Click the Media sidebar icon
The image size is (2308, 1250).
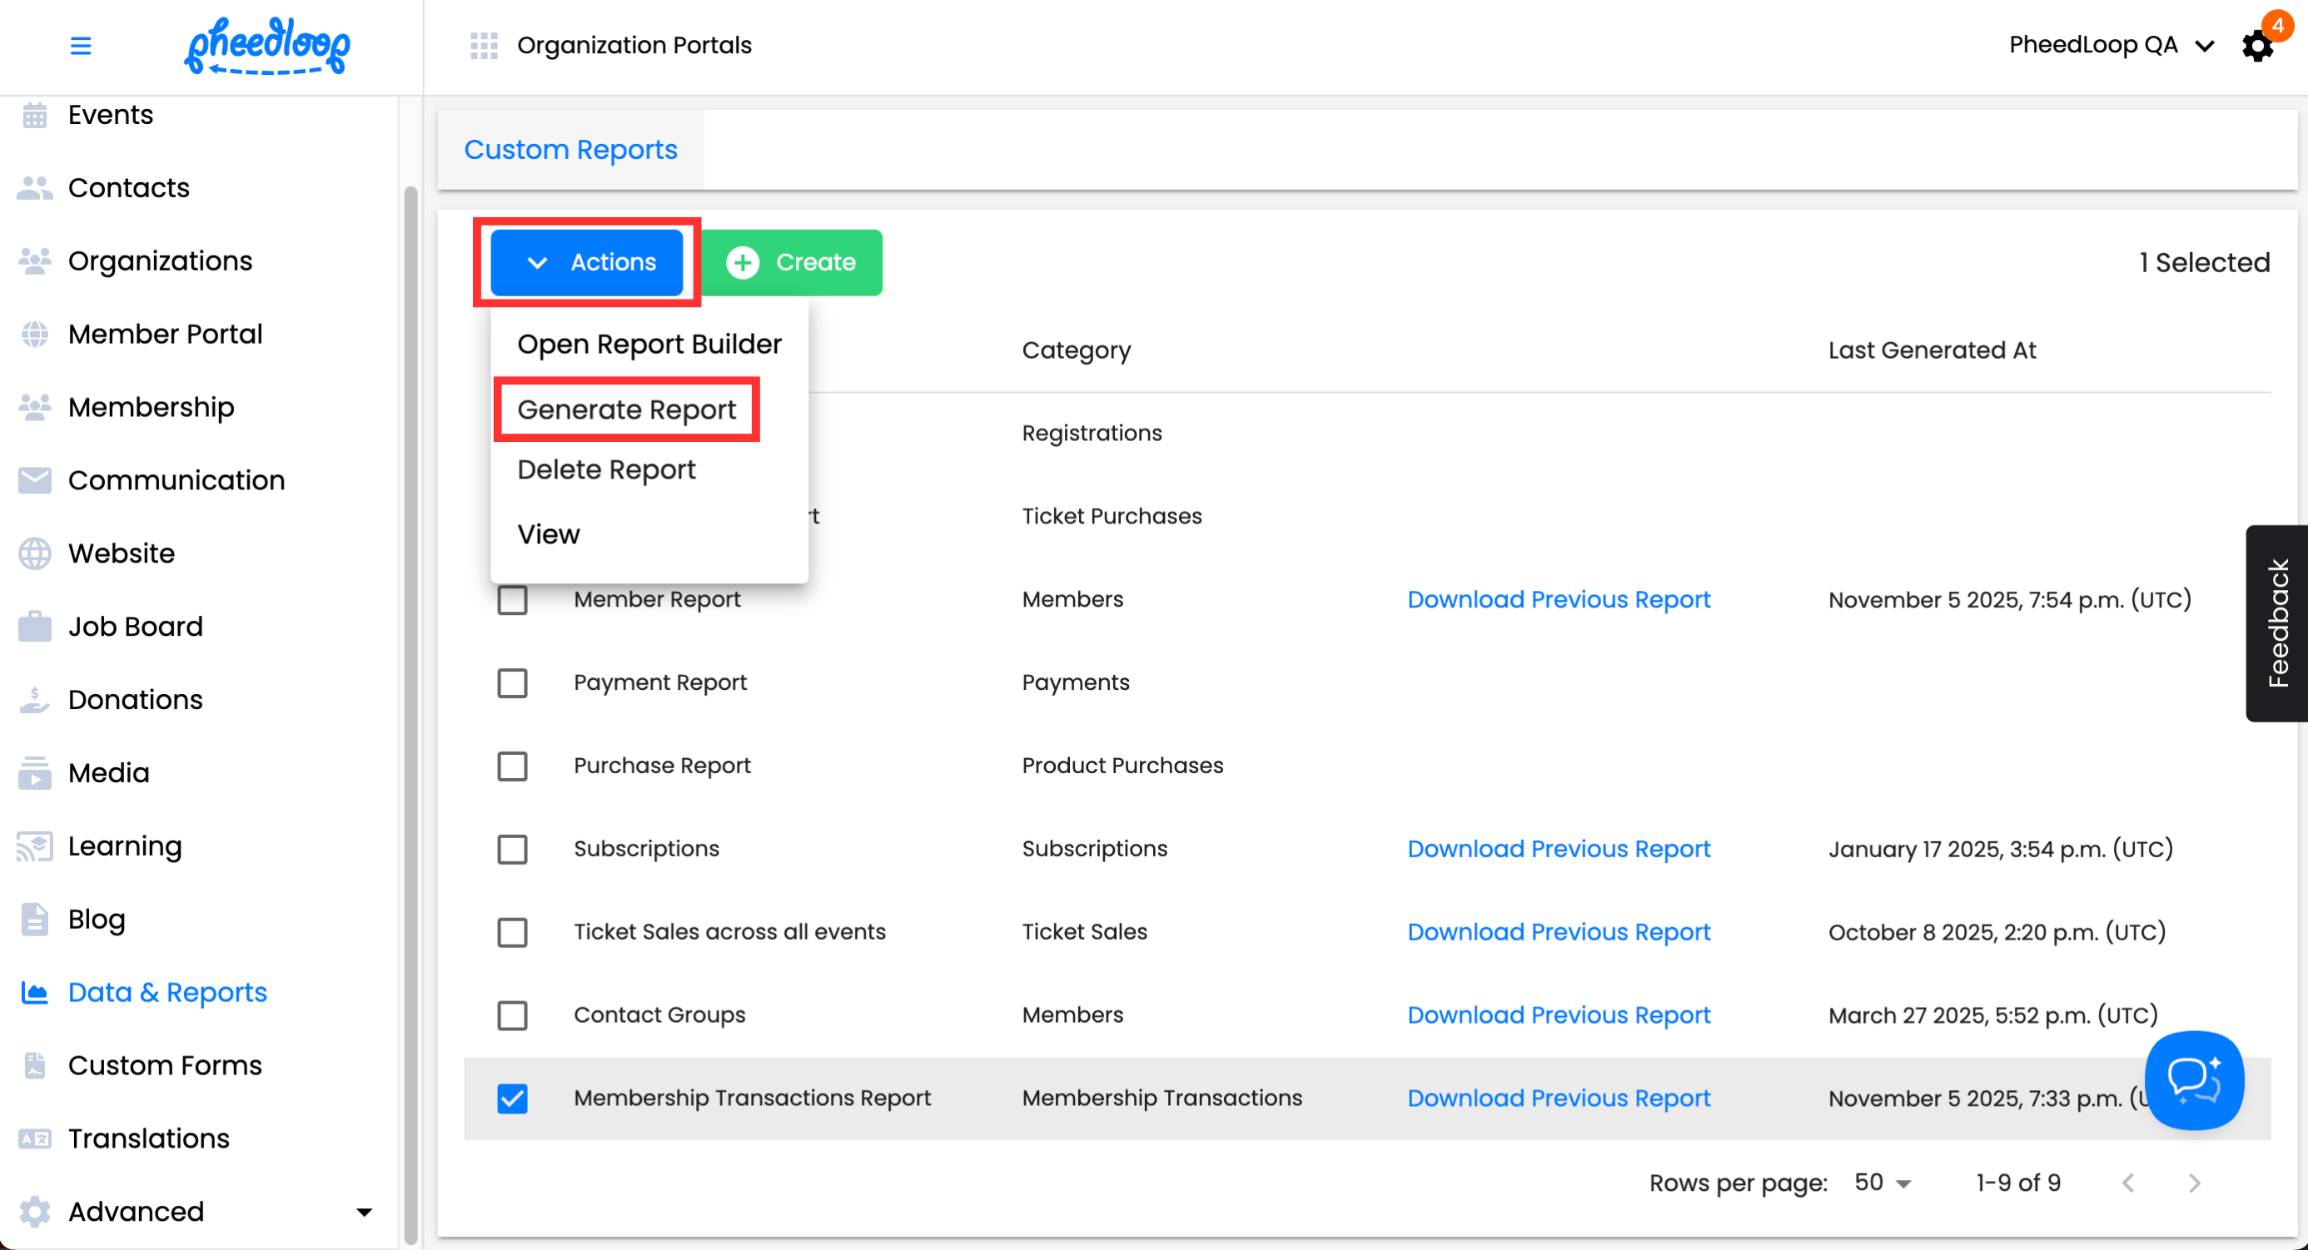[x=35, y=773]
